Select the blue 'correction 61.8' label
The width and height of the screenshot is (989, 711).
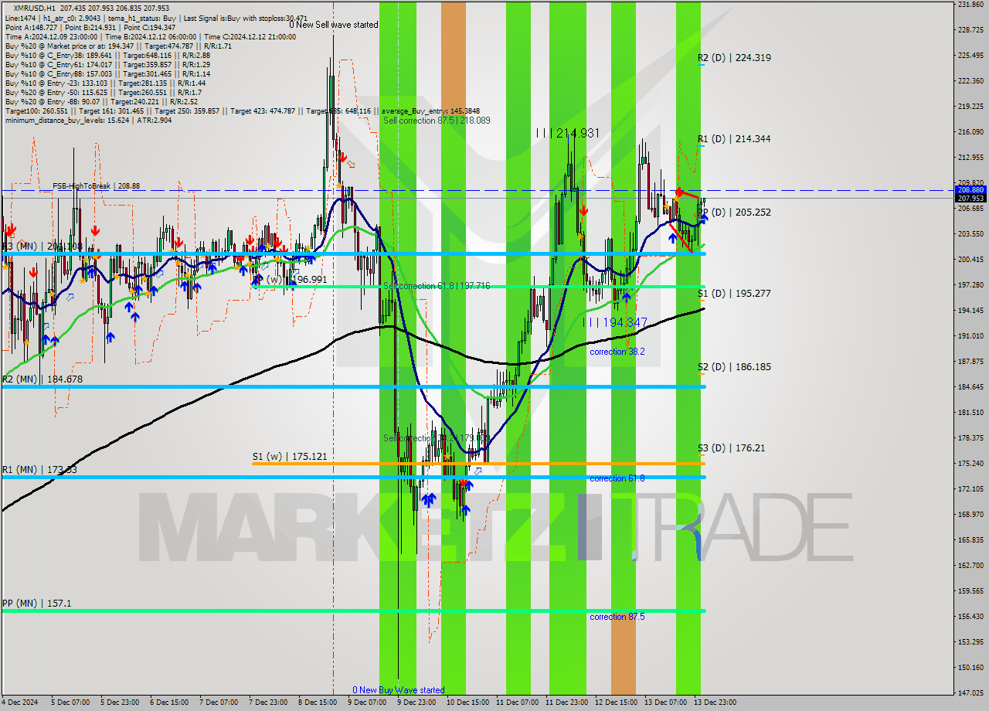click(x=617, y=478)
